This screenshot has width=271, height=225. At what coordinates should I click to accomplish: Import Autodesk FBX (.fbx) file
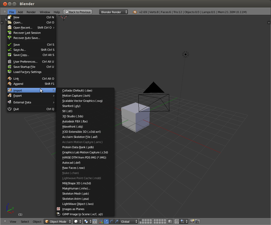85,121
